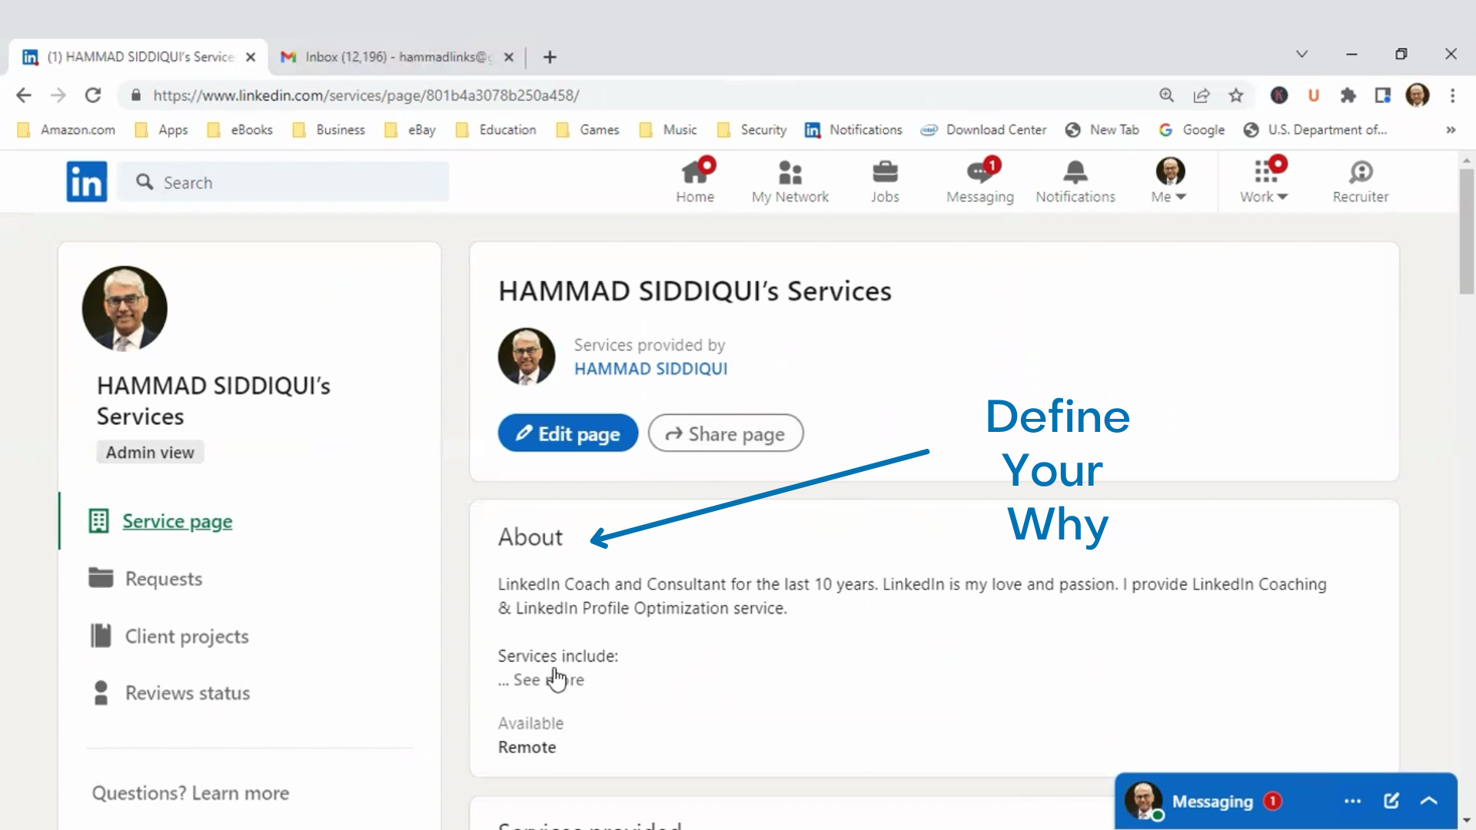1476x830 pixels.
Task: Click the Share page button
Action: click(726, 433)
